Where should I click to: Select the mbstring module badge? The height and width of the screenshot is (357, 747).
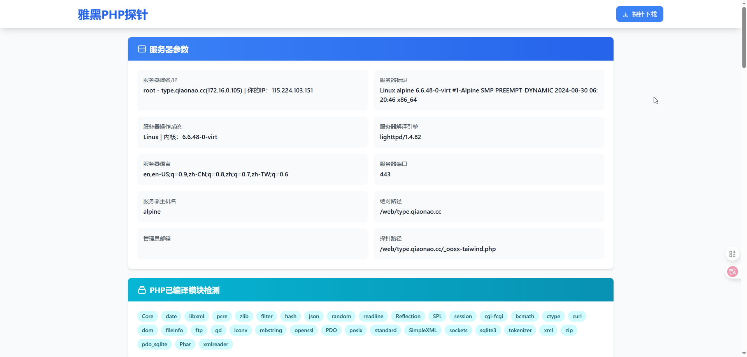(x=271, y=330)
